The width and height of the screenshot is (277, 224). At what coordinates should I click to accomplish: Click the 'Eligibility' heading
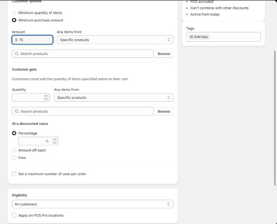(x=20, y=195)
